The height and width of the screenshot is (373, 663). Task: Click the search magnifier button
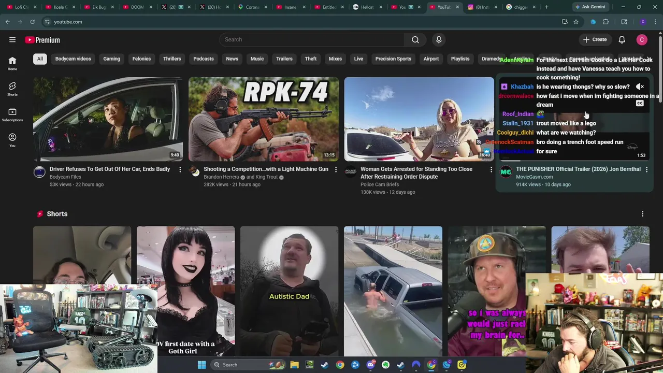pos(415,40)
